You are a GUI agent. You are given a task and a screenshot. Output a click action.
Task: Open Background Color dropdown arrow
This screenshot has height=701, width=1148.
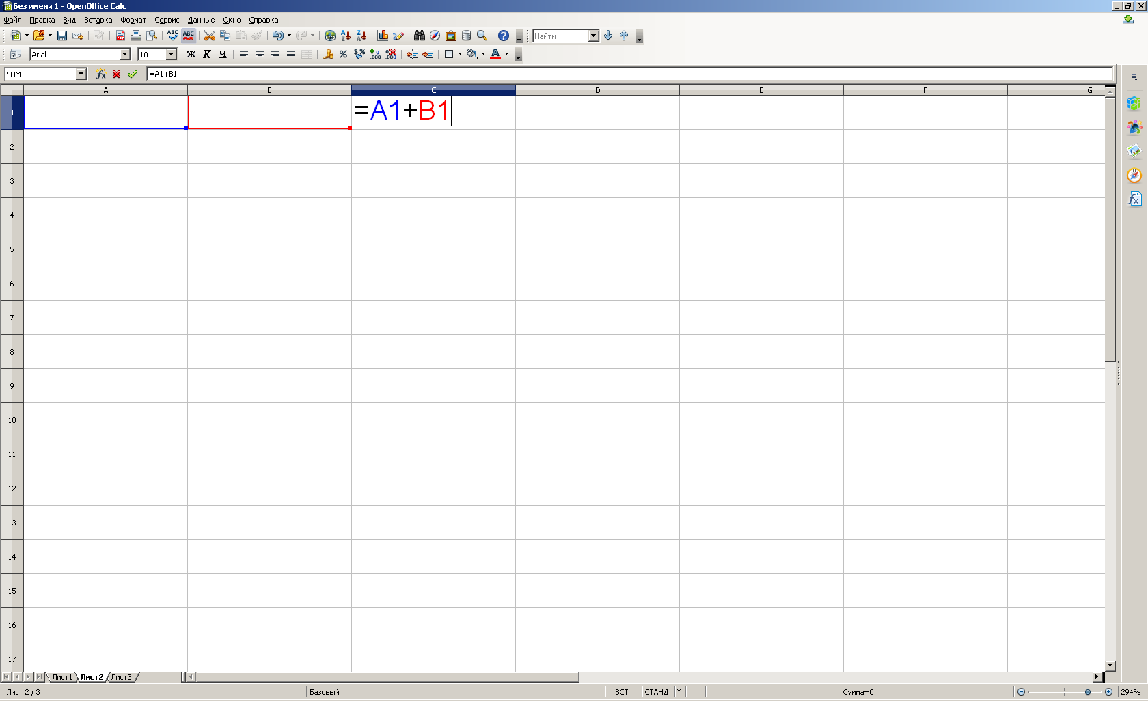click(x=483, y=54)
